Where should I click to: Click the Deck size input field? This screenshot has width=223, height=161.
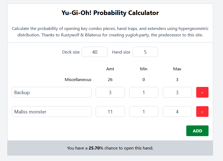click(x=94, y=52)
